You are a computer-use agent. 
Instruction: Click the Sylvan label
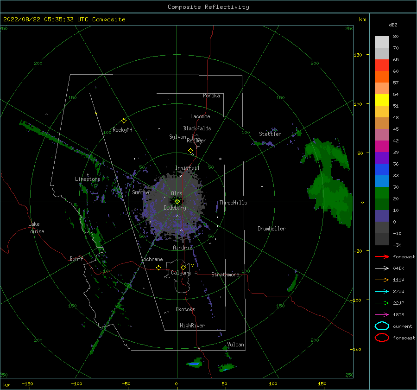177,137
